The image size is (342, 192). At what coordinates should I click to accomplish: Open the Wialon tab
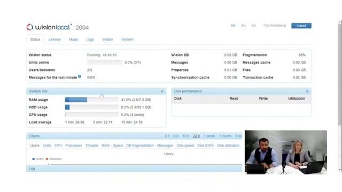point(107,39)
